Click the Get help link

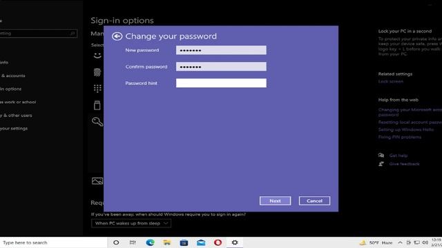pos(398,156)
